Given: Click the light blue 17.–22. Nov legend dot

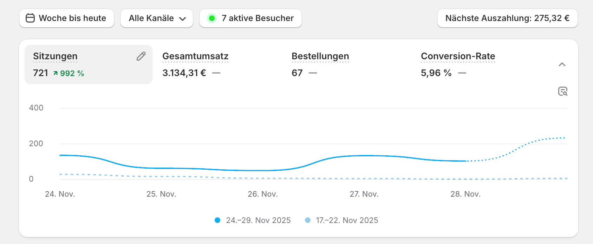Looking at the screenshot, I should pos(308,220).
